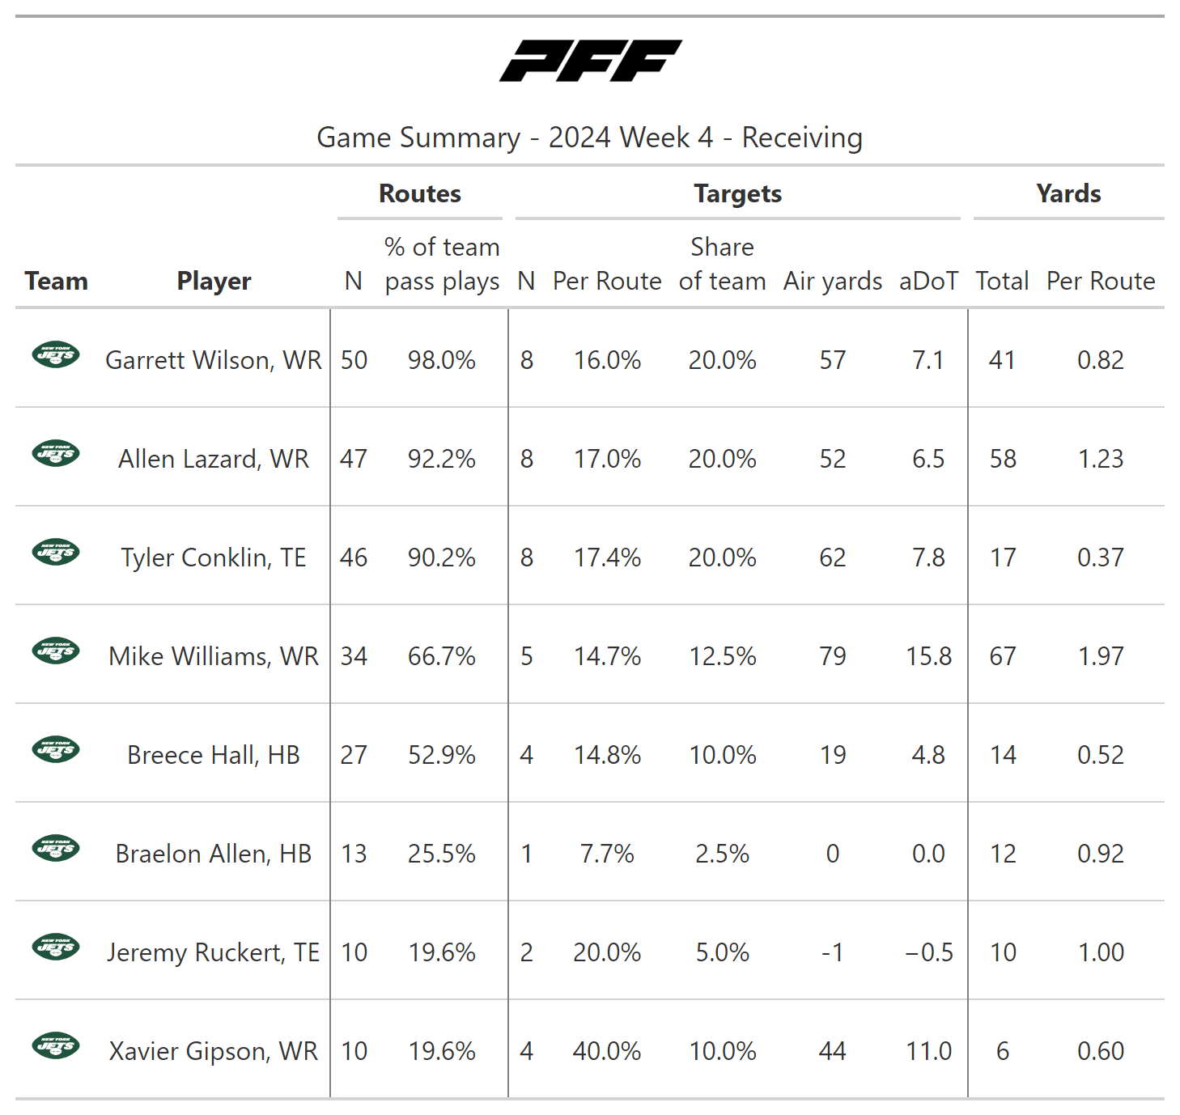This screenshot has width=1180, height=1115.
Task: Click the PFF logo at top
Action: (590, 61)
